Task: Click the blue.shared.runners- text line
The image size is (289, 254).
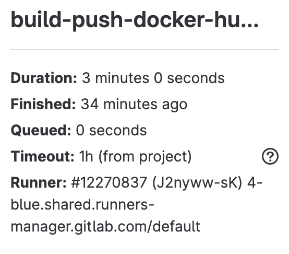Action: pos(82,204)
